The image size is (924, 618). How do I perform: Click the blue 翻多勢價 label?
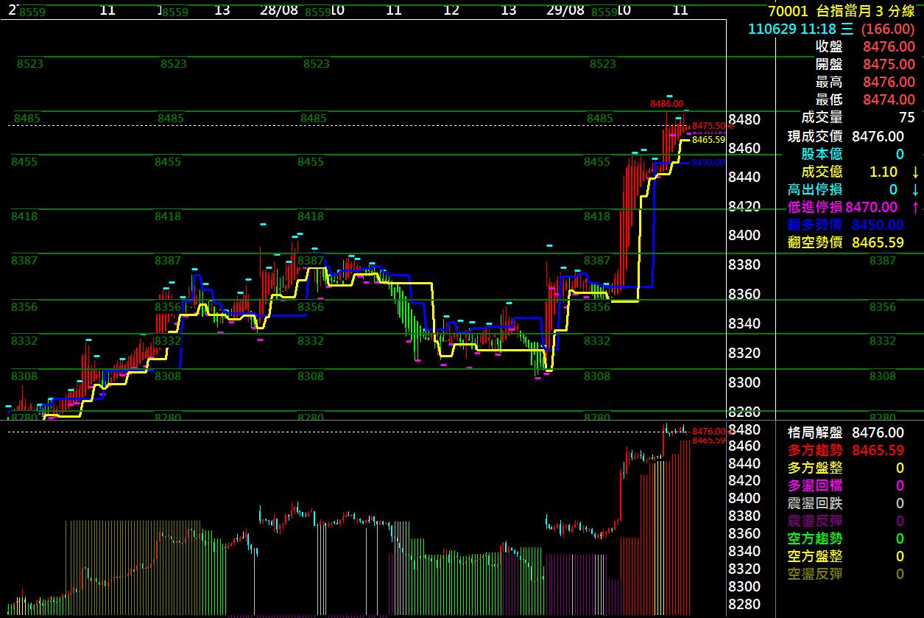point(815,225)
